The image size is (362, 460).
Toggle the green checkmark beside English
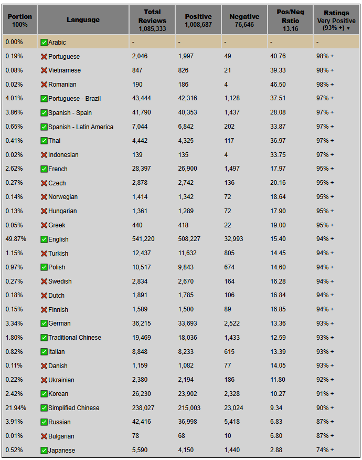44,239
